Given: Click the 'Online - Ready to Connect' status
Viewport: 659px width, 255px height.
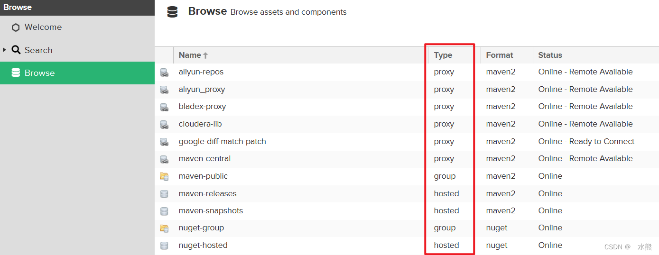Looking at the screenshot, I should point(586,141).
